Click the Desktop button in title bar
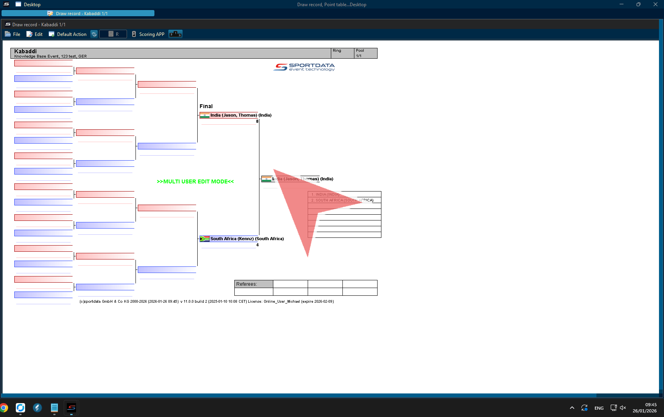The image size is (664, 417). pos(28,5)
